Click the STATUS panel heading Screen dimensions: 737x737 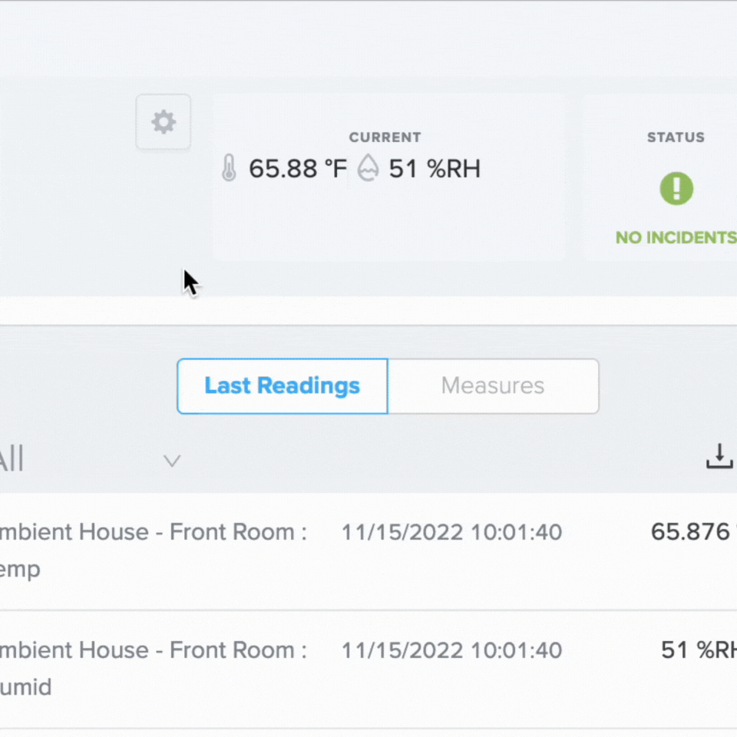[676, 137]
